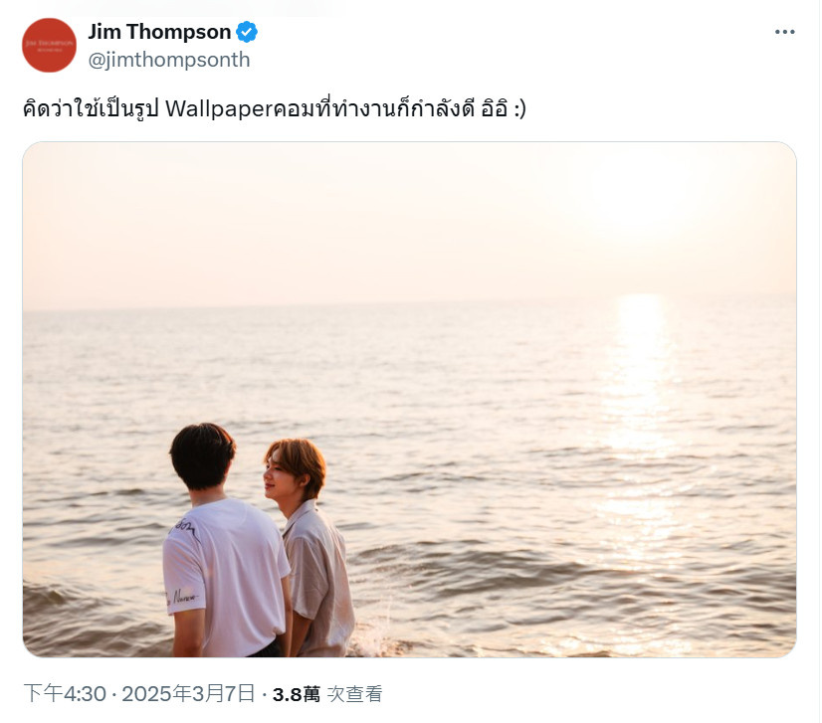This screenshot has height=723, width=822.
Task: Open Jim Thompson's red profile avatar
Action: pos(50,45)
